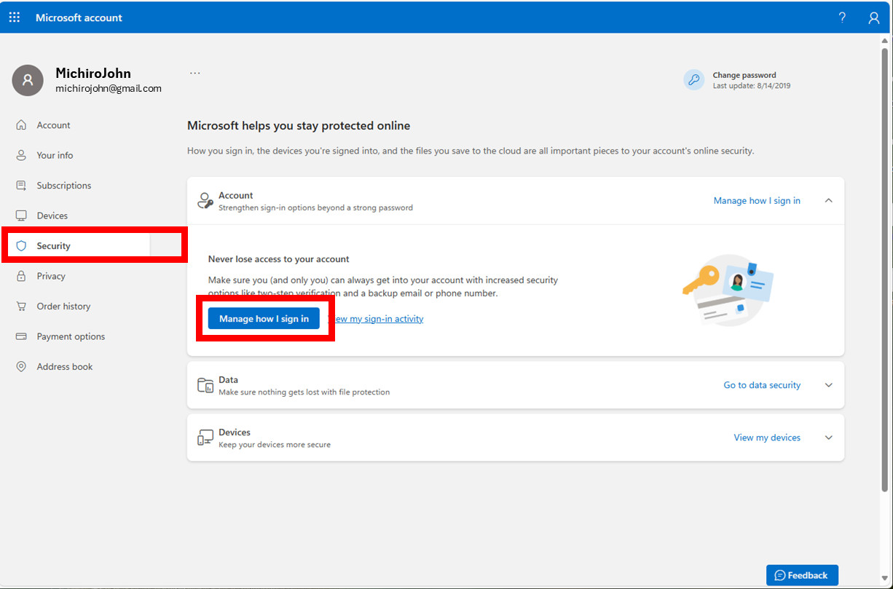Click Manage how I sign in link in card header
This screenshot has width=893, height=589.
(x=757, y=201)
